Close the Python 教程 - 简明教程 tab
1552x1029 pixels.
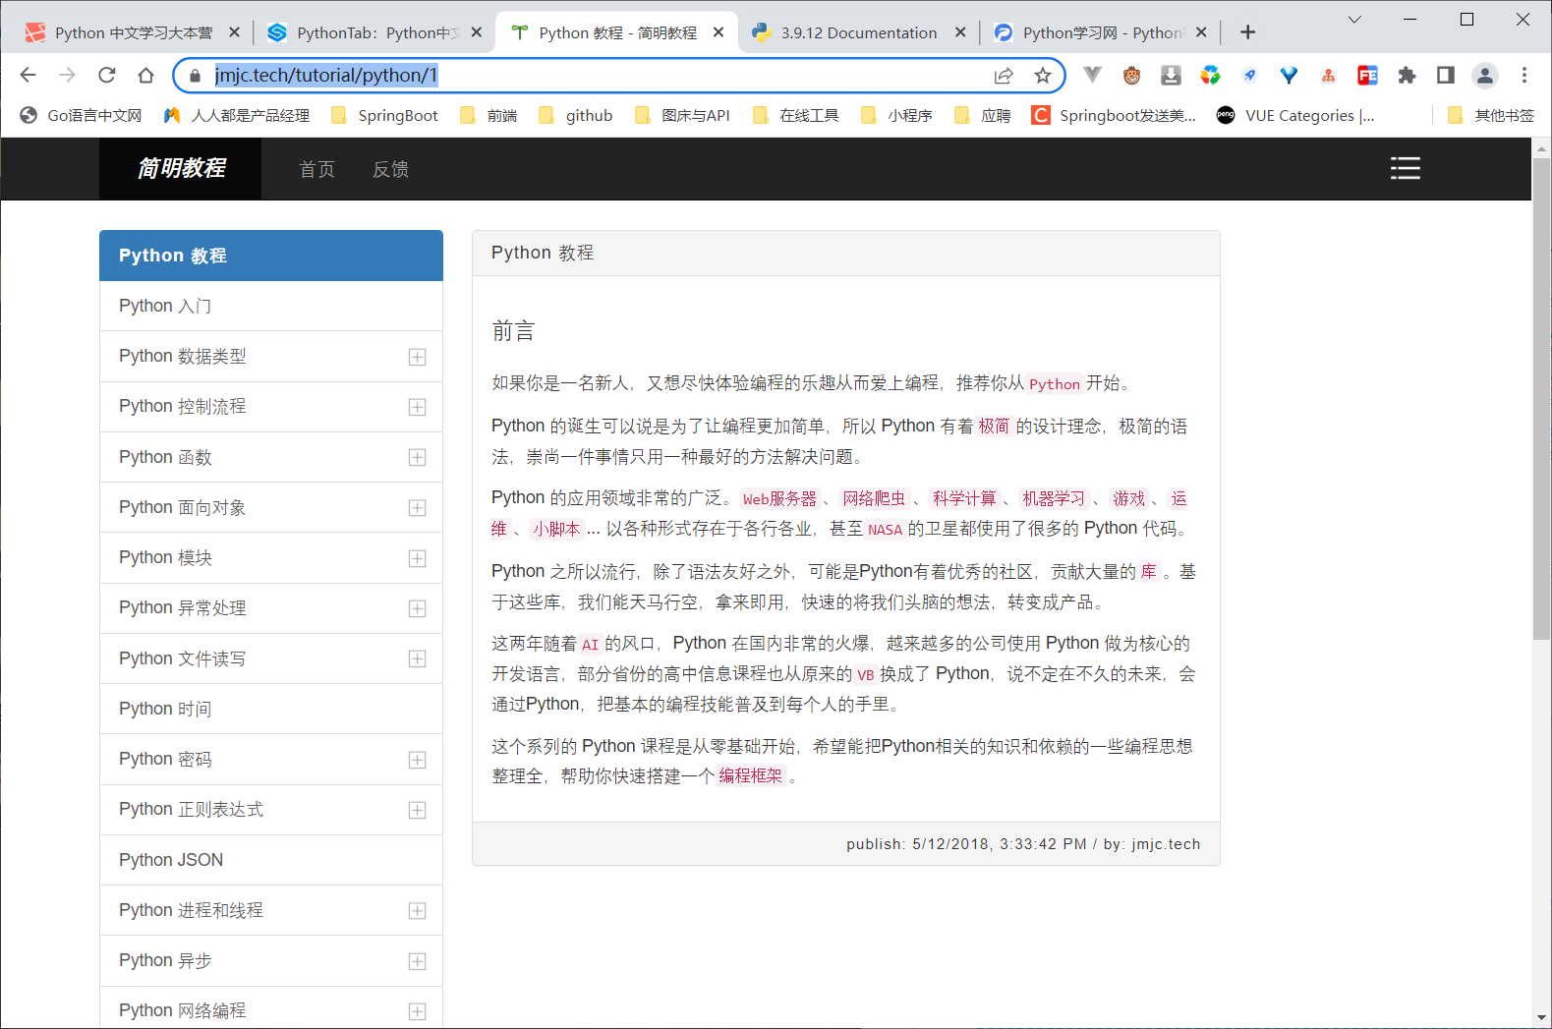coord(719,32)
